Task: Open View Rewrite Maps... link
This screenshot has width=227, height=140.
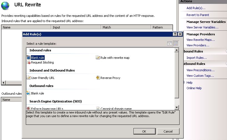Action: point(200,40)
